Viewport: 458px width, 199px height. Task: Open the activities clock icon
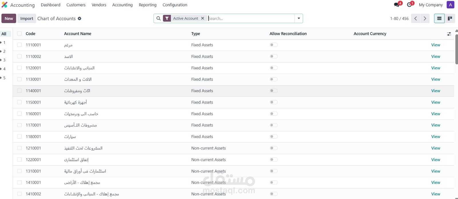click(409, 5)
